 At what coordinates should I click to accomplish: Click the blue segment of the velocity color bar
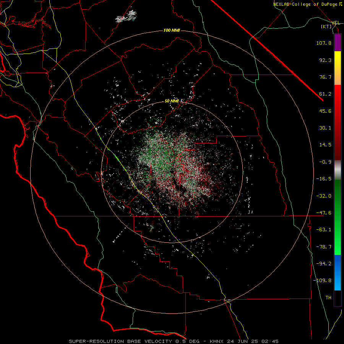click(338, 273)
